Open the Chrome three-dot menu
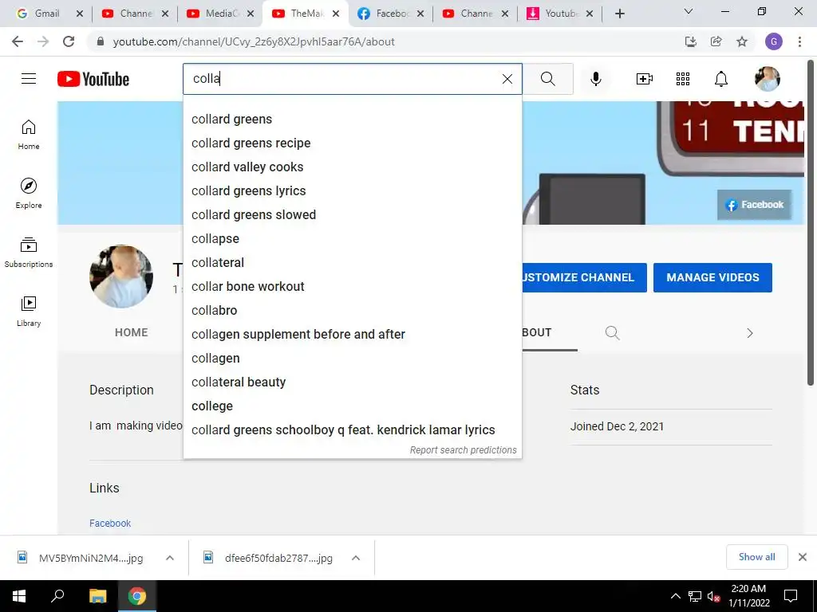The height and width of the screenshot is (612, 817). [x=799, y=41]
